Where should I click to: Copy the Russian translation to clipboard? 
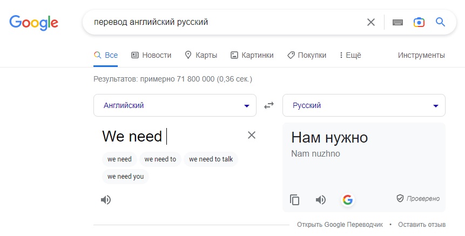(294, 200)
